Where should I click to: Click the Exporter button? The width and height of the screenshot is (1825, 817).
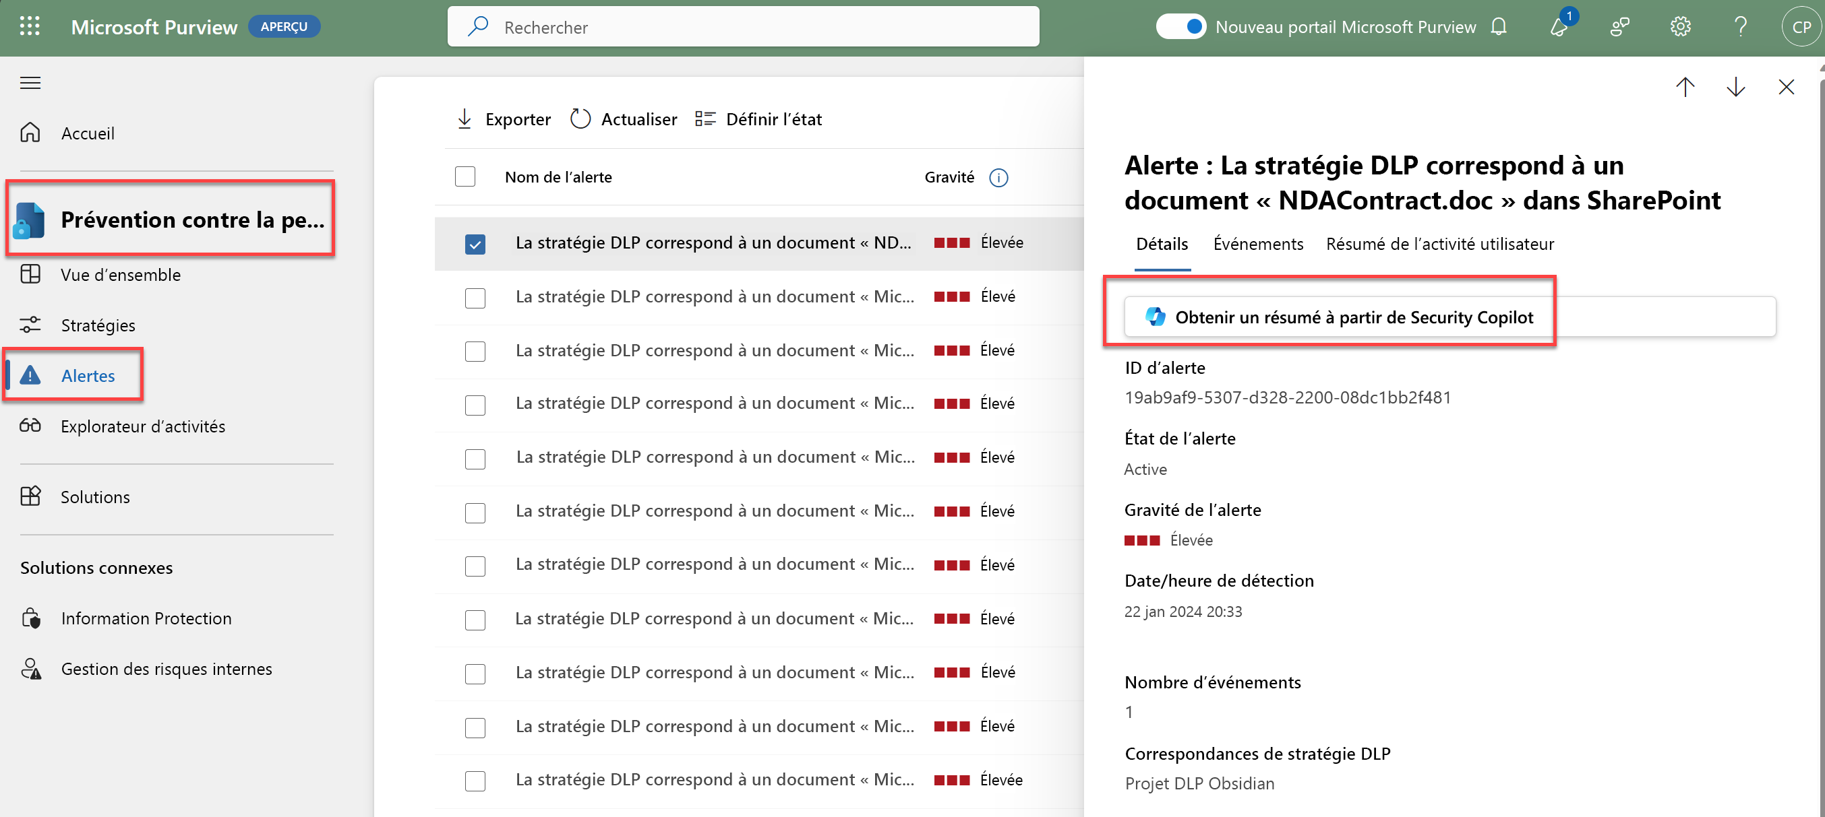[x=504, y=119]
